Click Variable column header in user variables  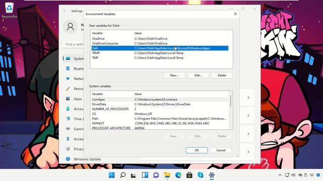112,33
